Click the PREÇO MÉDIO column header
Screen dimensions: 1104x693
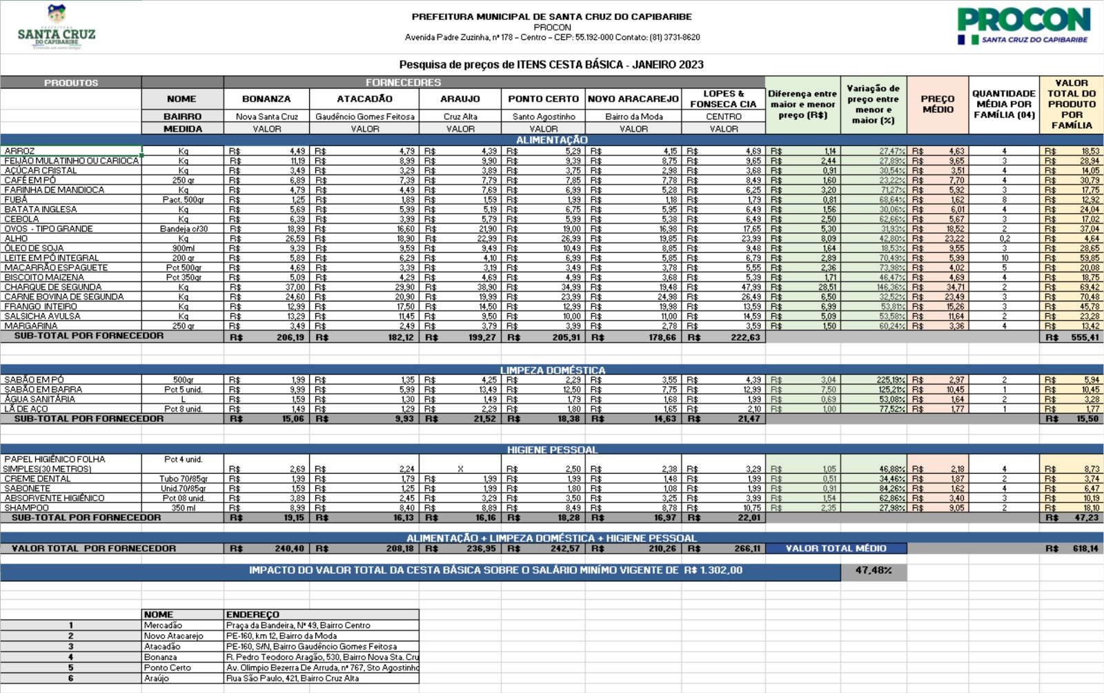point(938,104)
